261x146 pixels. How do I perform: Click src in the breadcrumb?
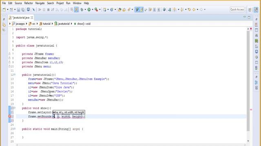pyautogui.click(x=32, y=24)
